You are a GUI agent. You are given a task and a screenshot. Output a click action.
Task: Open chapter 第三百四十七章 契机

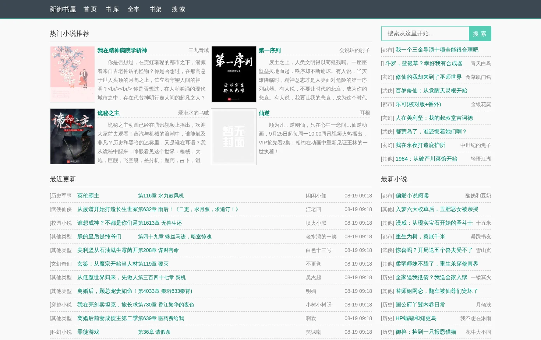pyautogui.click(x=162, y=277)
